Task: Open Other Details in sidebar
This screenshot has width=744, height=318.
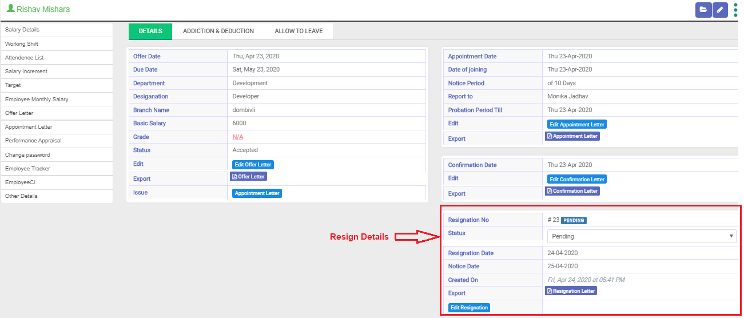Action: coord(57,196)
